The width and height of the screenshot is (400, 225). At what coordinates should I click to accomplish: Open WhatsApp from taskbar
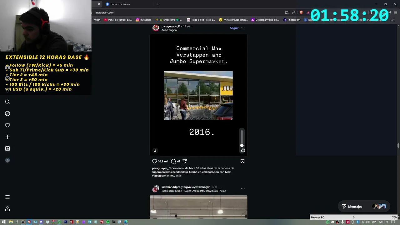point(59,222)
